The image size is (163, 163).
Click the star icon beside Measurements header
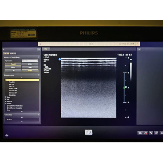tap(38, 75)
